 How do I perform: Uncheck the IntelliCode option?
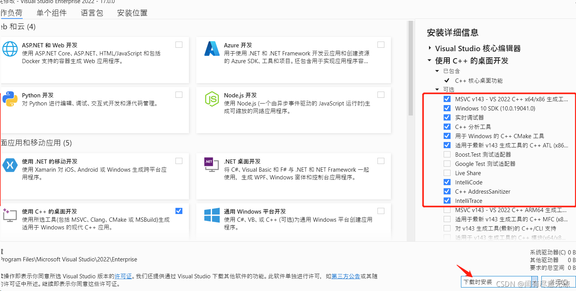coord(447,182)
